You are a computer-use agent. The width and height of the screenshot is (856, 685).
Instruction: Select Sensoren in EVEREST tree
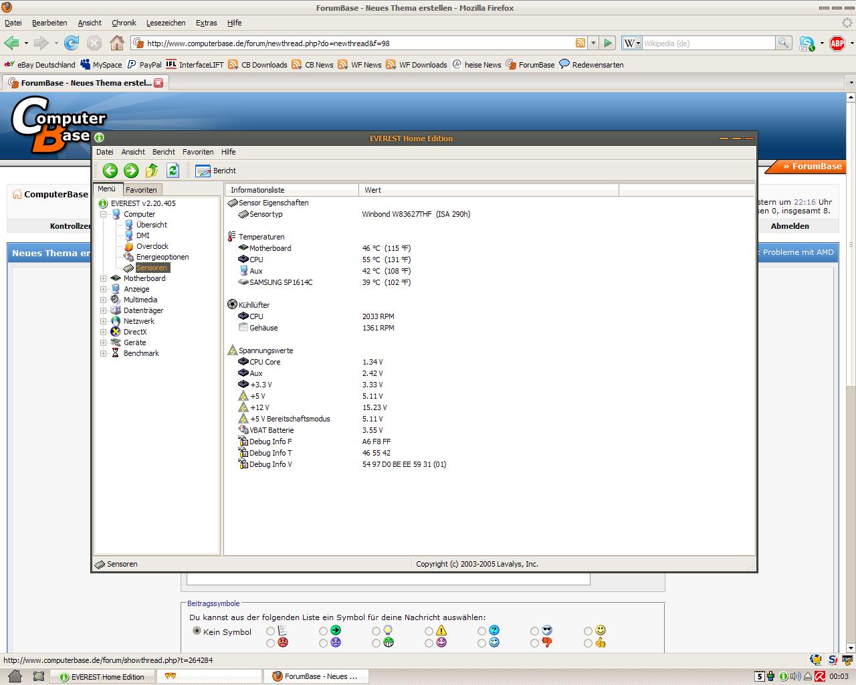tap(152, 268)
